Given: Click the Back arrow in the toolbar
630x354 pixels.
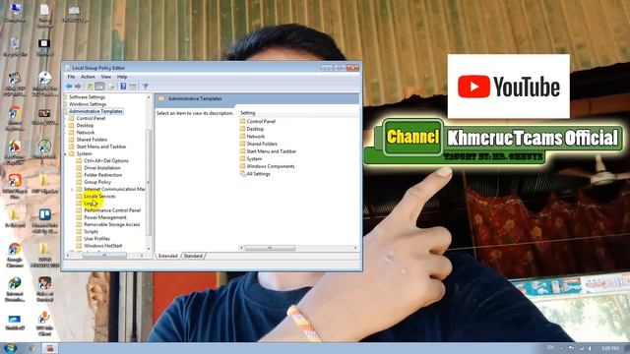Looking at the screenshot, I should pyautogui.click(x=69, y=87).
